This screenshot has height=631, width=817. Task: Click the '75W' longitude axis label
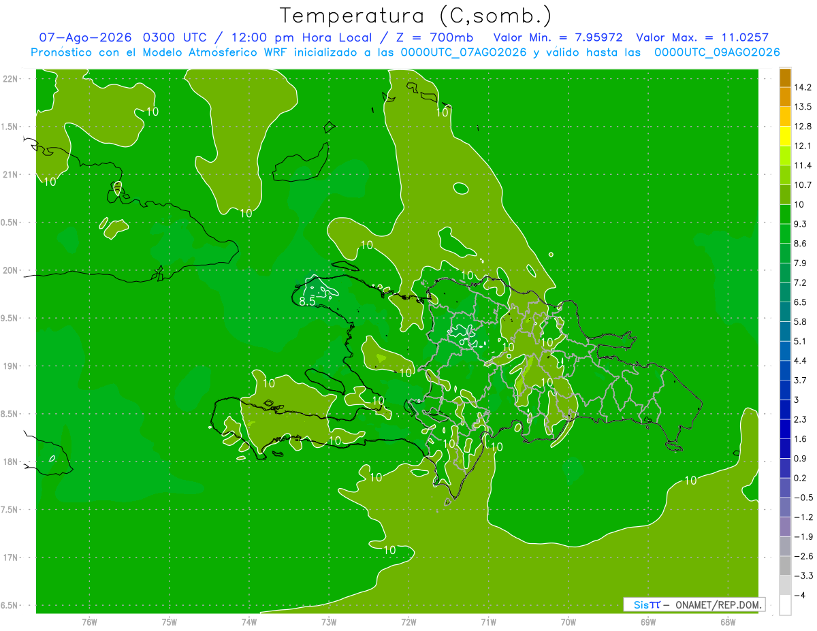coord(170,621)
